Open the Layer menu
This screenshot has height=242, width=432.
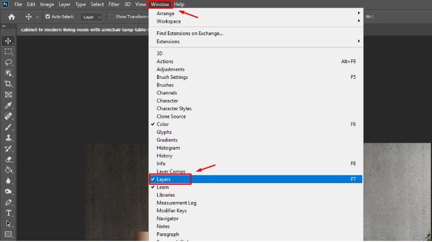(64, 4)
